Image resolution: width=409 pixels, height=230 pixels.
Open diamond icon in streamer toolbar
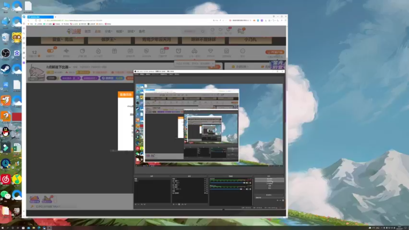[x=211, y=51]
